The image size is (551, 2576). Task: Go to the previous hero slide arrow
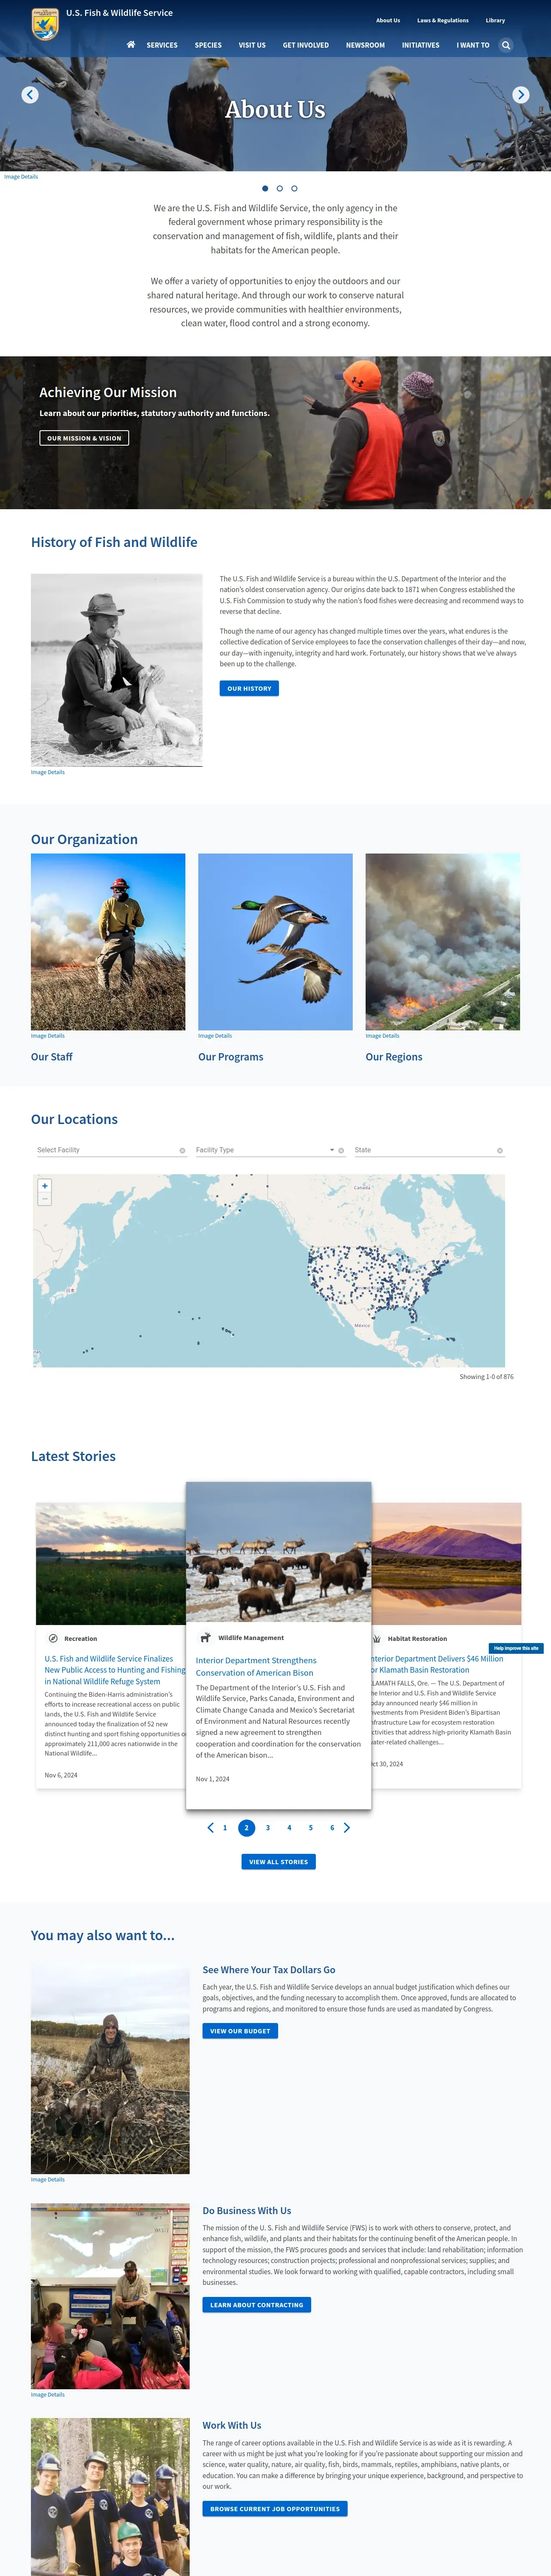coord(30,95)
